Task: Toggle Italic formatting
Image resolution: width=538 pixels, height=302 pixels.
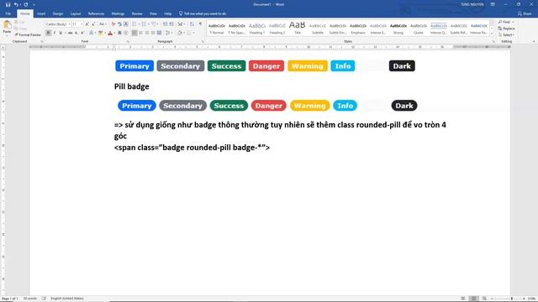Action: coord(55,33)
